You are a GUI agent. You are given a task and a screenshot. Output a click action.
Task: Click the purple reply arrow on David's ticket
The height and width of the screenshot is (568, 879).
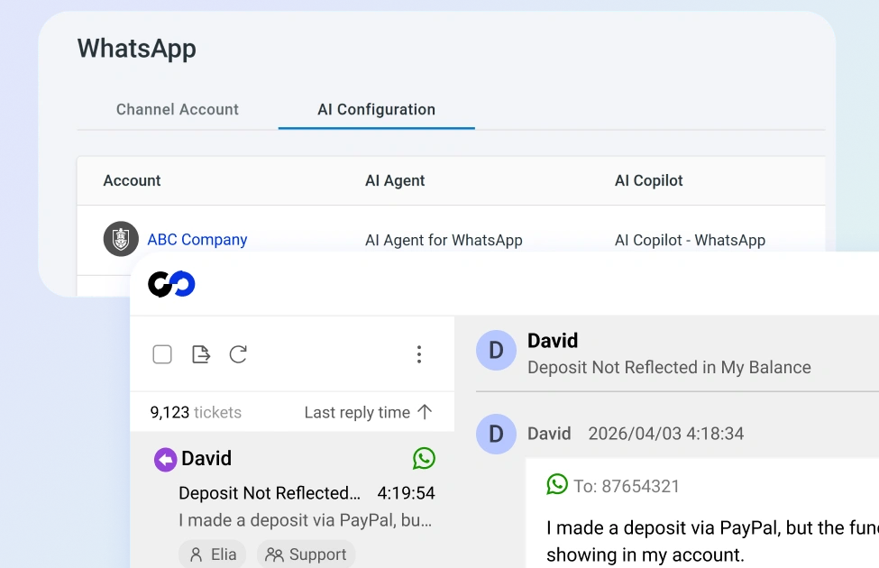pyautogui.click(x=163, y=459)
